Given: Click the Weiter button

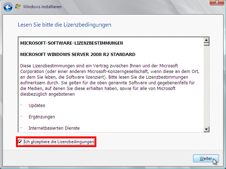Looking at the screenshot, I should (206, 158).
